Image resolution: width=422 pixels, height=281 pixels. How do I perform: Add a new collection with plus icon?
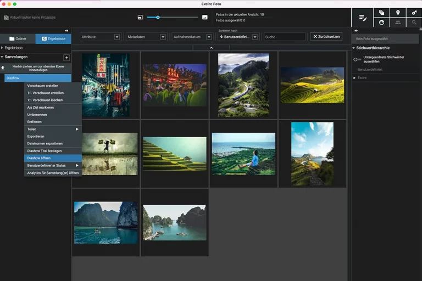[66, 57]
